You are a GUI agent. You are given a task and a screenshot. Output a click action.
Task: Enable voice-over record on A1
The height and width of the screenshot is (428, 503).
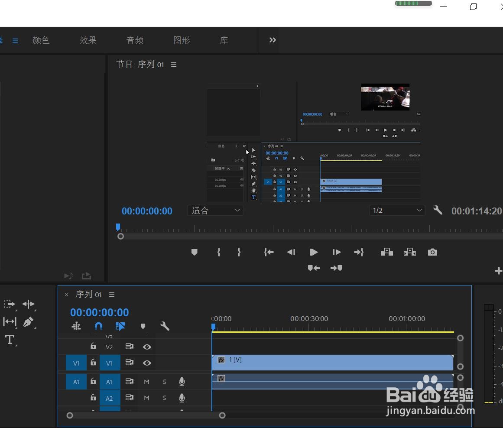coord(182,382)
